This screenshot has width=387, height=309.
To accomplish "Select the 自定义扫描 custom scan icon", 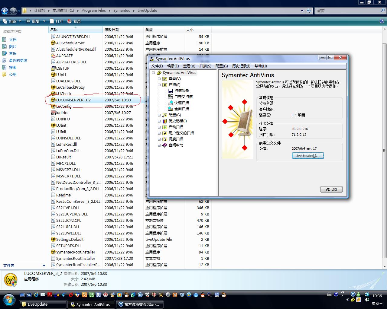I will point(171,97).
